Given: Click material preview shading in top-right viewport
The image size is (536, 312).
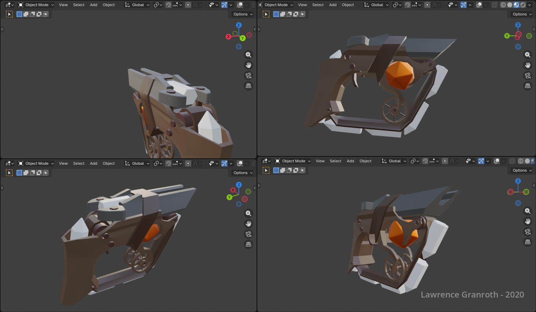Looking at the screenshot, I should (516, 5).
